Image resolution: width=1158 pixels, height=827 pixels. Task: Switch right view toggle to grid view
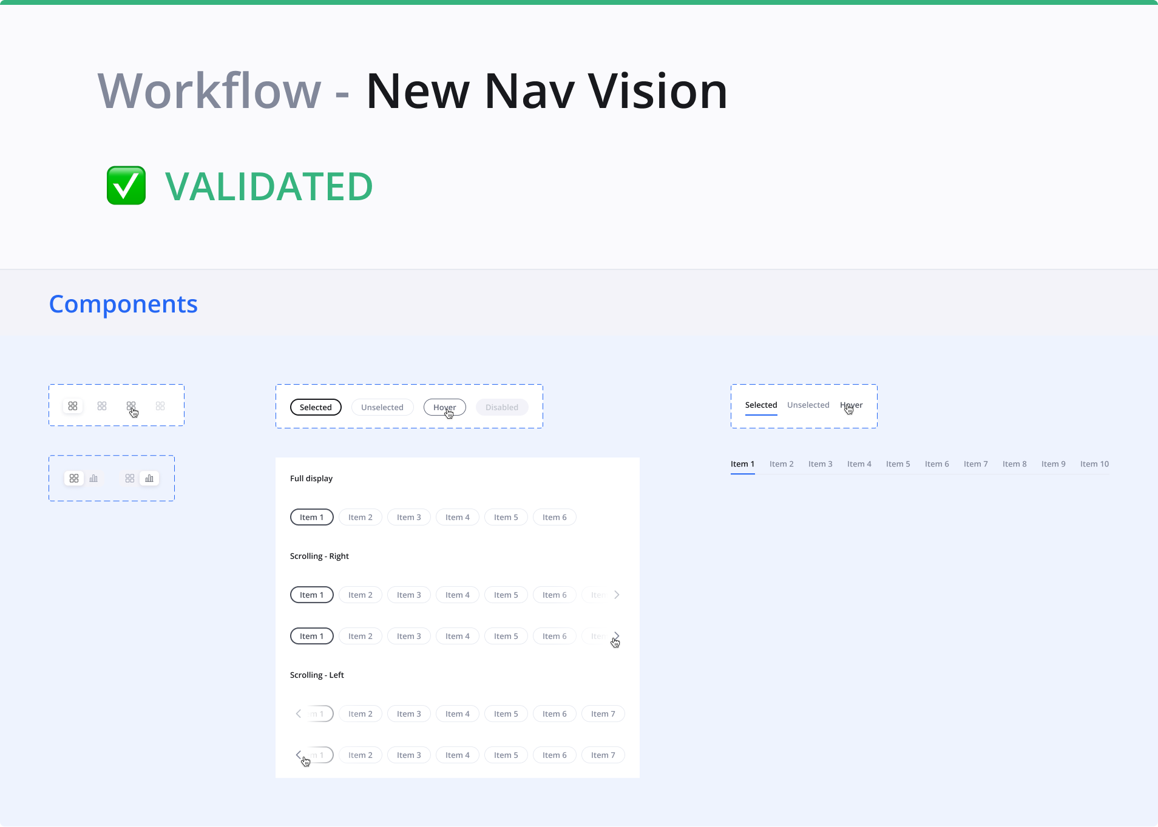pos(130,479)
